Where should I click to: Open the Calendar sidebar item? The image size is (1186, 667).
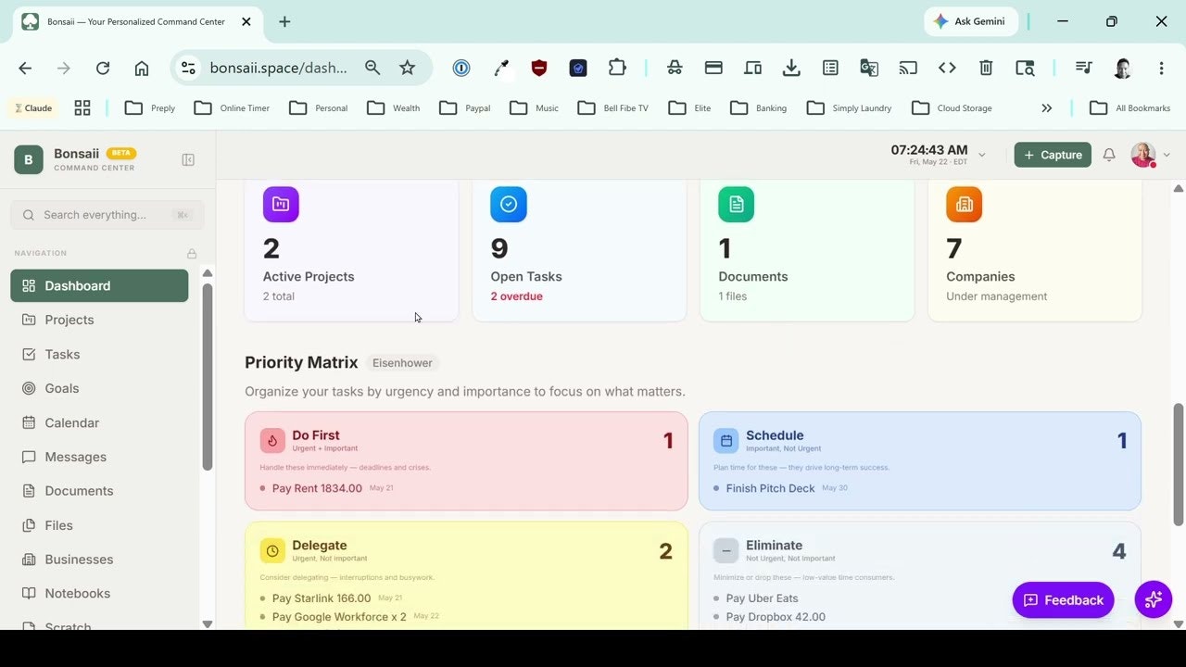(x=99, y=422)
